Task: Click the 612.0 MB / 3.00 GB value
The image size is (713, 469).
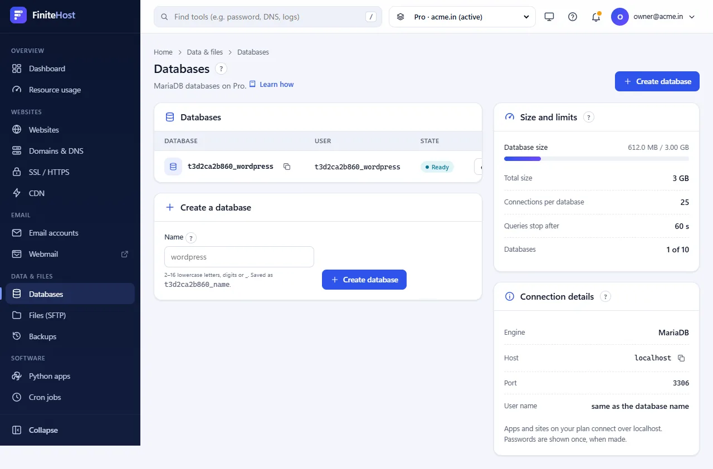Action: 658,148
